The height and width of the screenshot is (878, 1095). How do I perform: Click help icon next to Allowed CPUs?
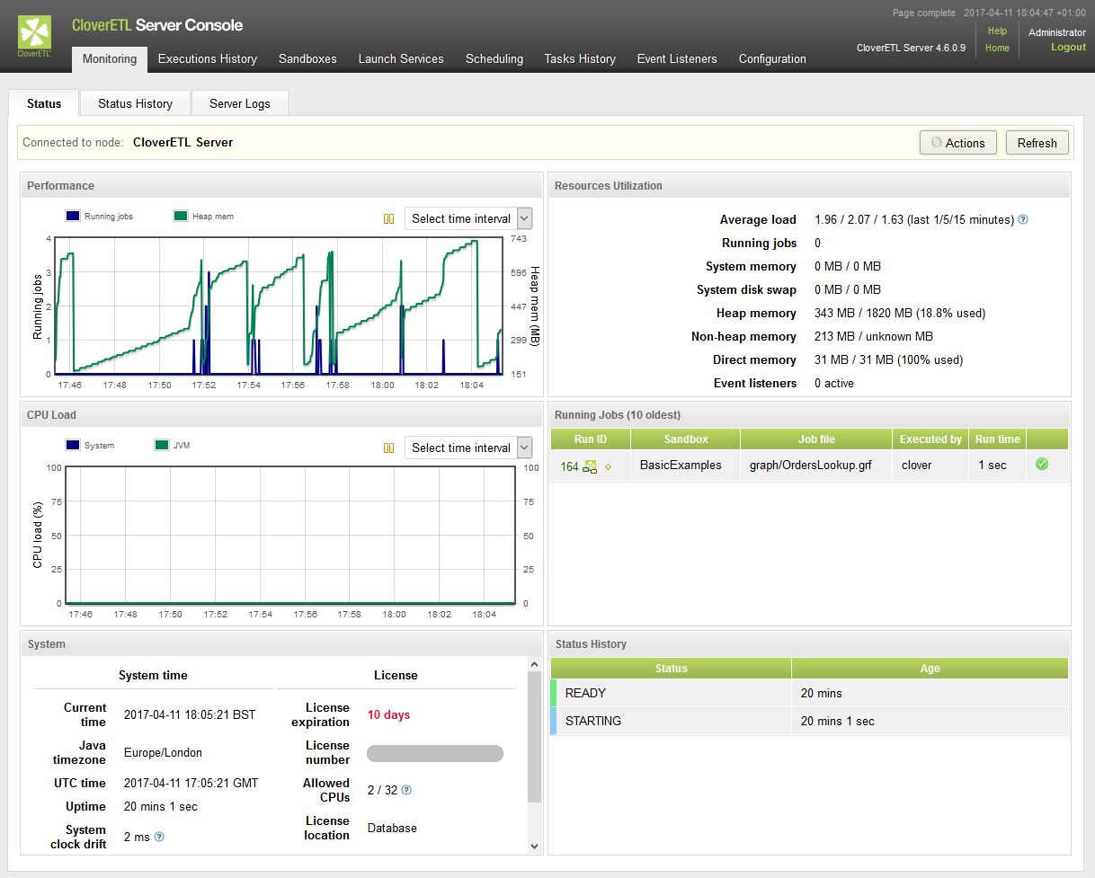[406, 791]
